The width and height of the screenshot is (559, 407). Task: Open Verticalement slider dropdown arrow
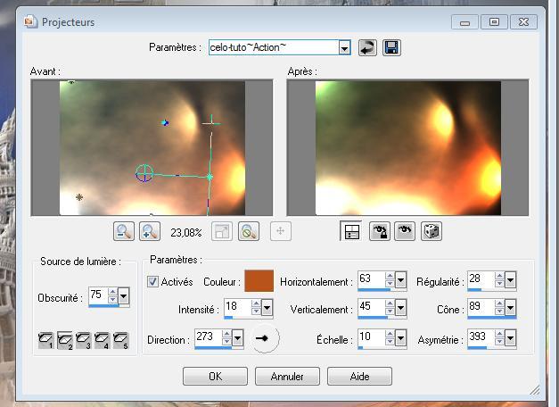(x=400, y=307)
